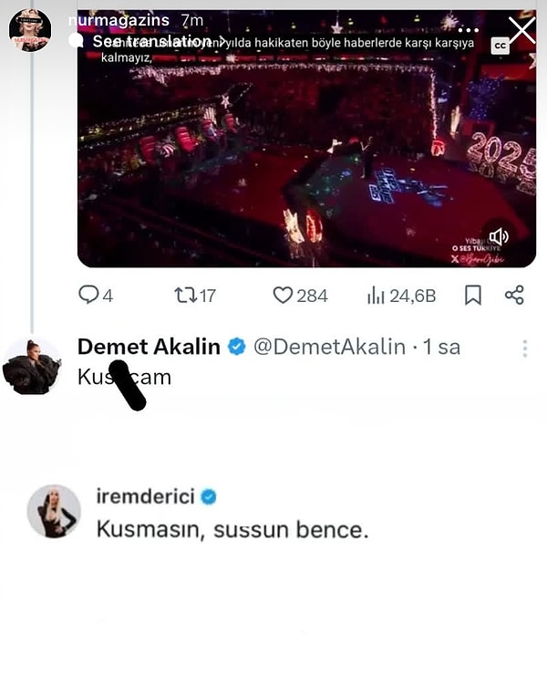The image size is (547, 676).
Task: Toggle video sound with speaker icon
Action: [498, 237]
